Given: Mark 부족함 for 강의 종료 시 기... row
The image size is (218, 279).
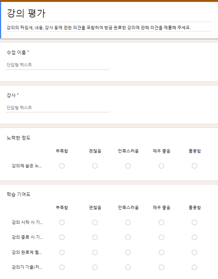Looking at the screenshot, I should pos(62,237).
